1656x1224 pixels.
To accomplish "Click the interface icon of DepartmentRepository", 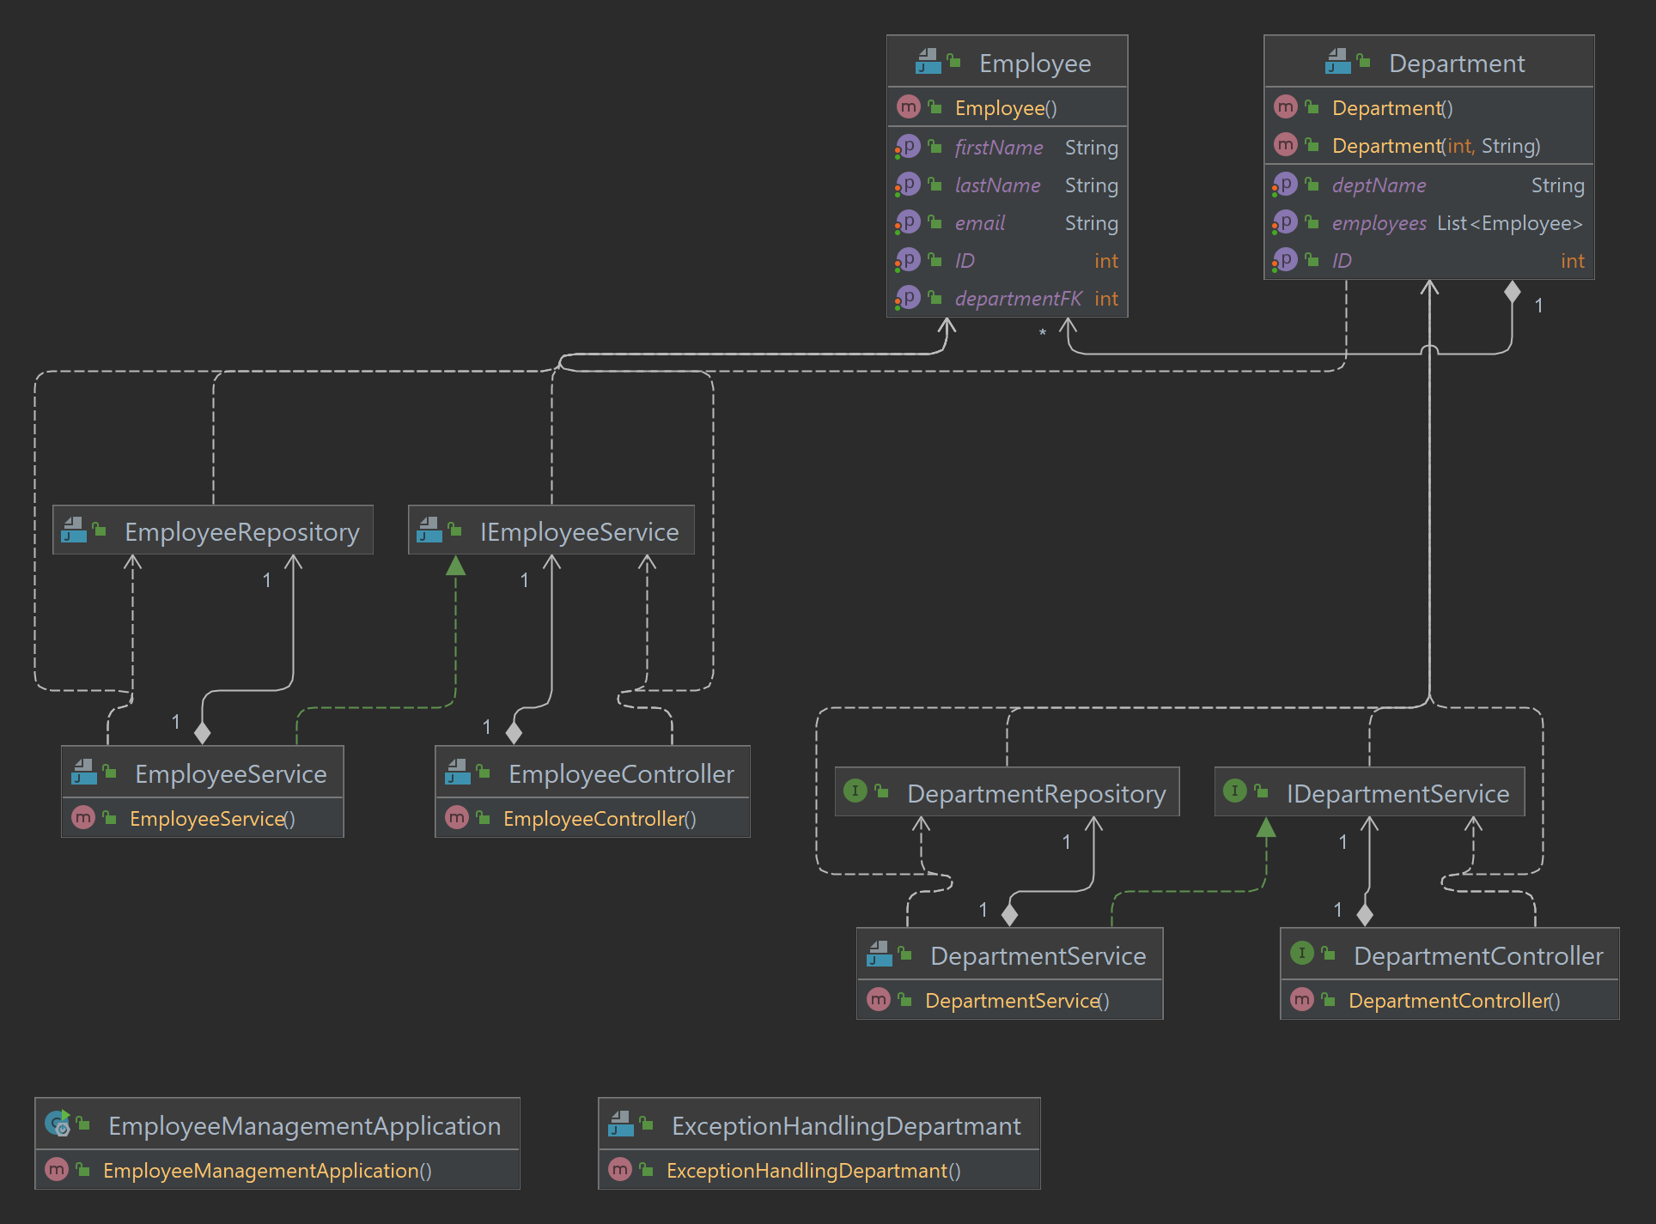I will pyautogui.click(x=855, y=791).
